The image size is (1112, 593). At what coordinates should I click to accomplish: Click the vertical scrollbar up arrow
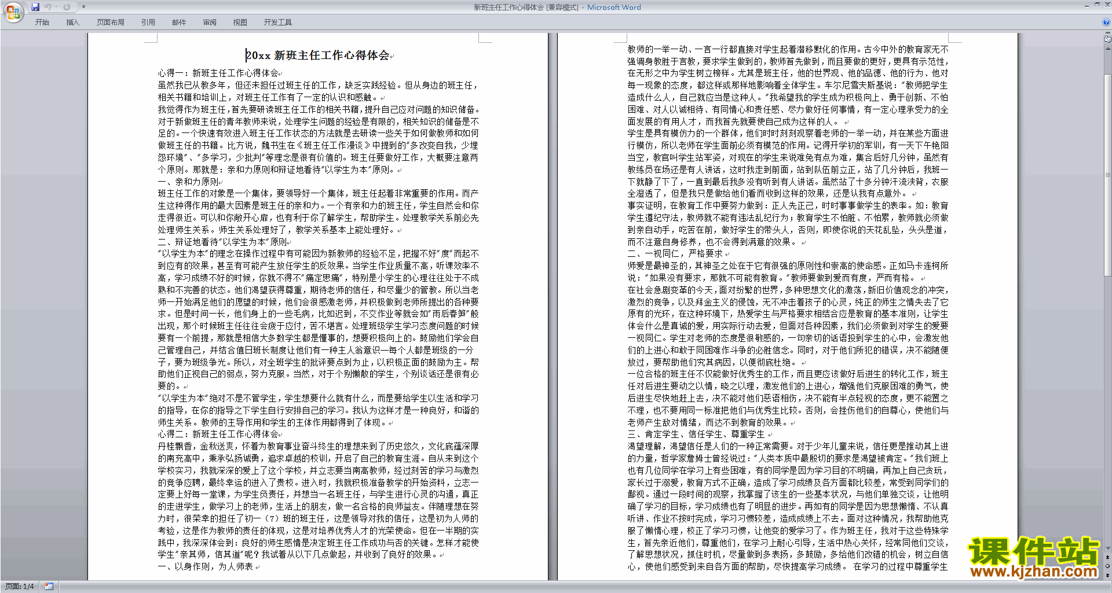tap(1108, 47)
